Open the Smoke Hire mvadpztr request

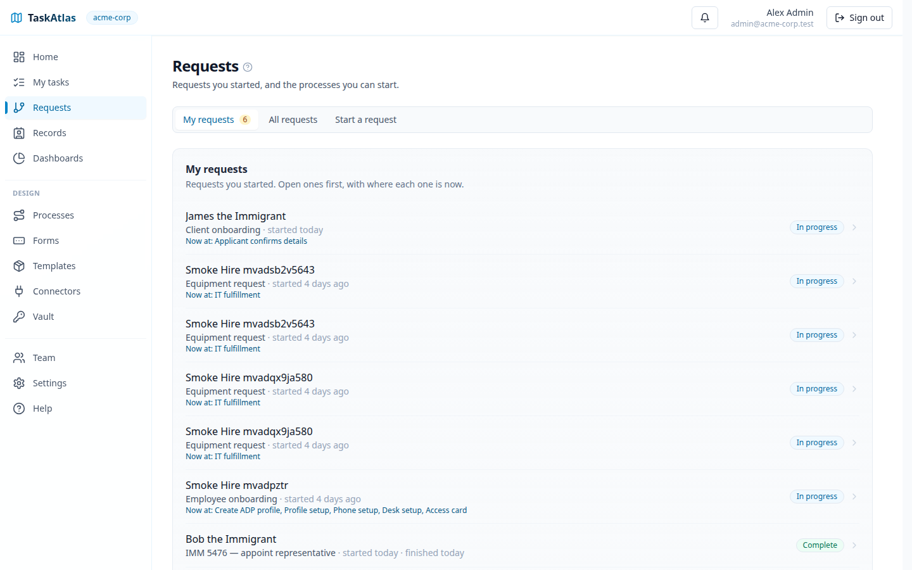coord(522,497)
